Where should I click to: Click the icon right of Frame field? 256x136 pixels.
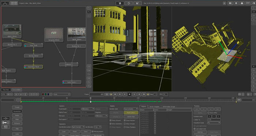[x=107, y=94]
